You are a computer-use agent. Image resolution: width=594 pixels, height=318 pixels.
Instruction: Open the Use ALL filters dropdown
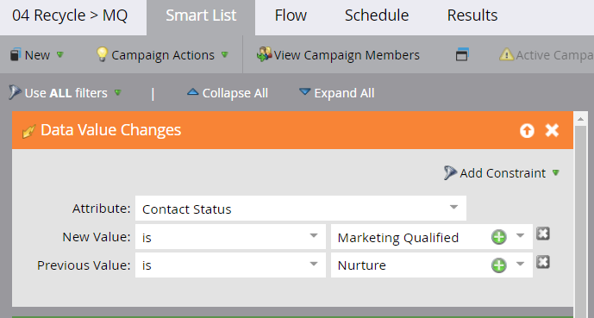(66, 93)
